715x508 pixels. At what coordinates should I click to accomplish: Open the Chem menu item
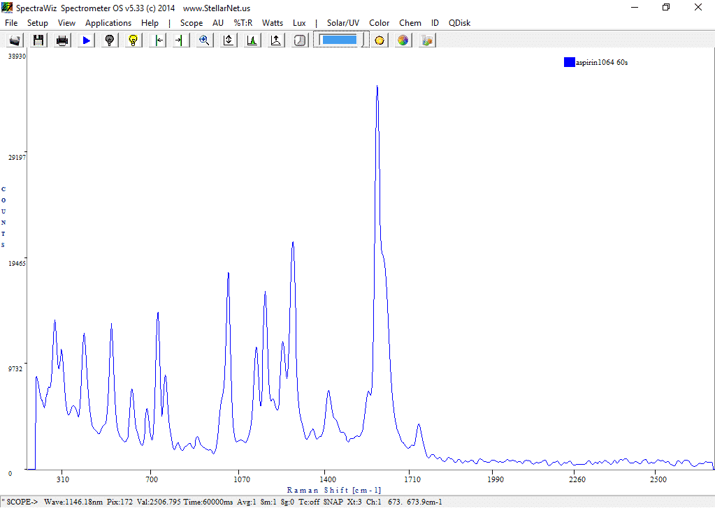coord(410,23)
